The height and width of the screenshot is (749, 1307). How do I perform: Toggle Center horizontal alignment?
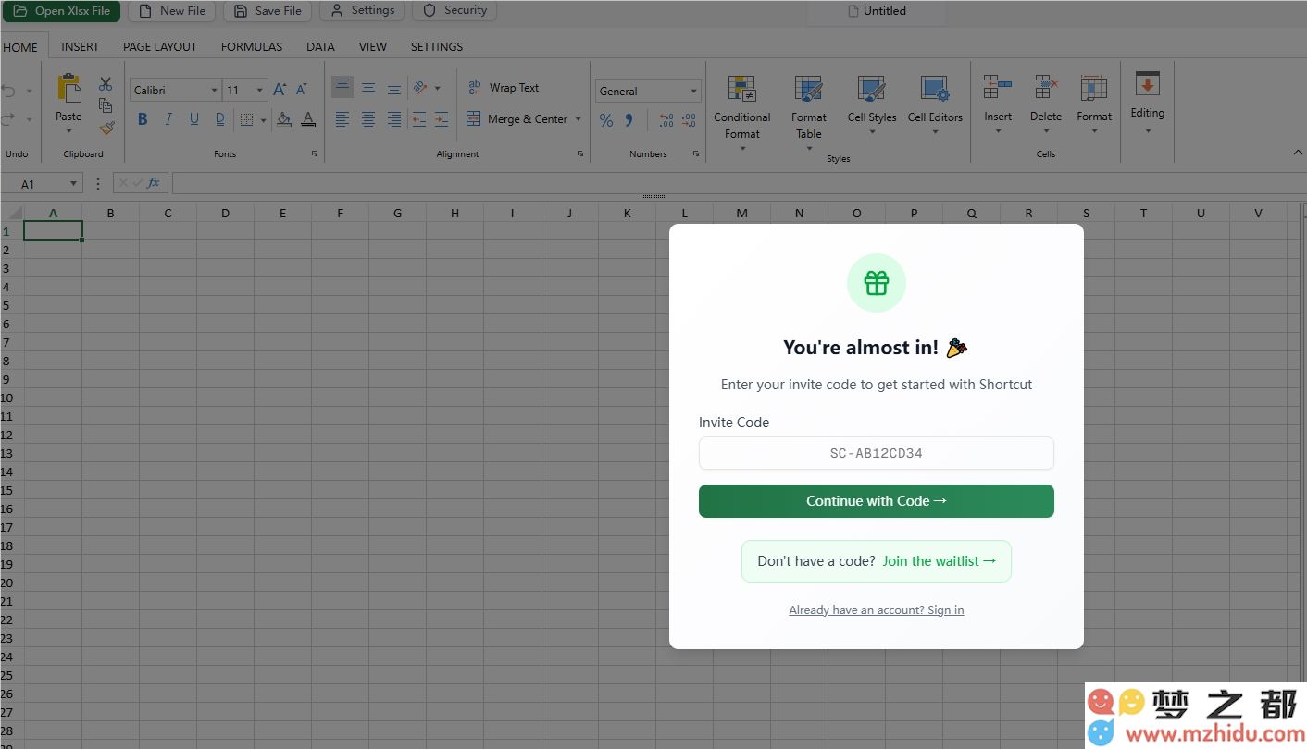pyautogui.click(x=368, y=119)
